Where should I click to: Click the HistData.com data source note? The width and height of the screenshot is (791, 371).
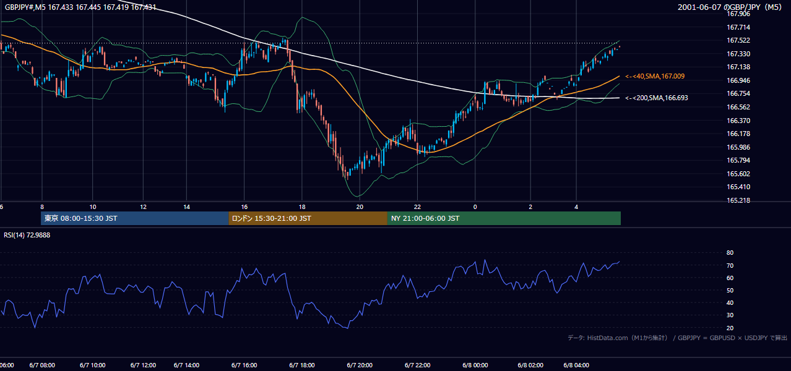(x=678, y=338)
